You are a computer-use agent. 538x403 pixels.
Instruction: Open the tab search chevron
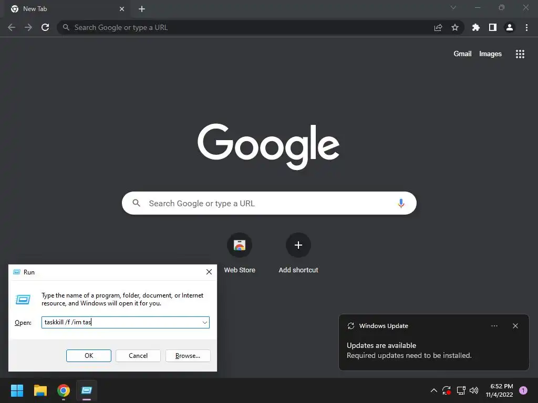coord(453,7)
